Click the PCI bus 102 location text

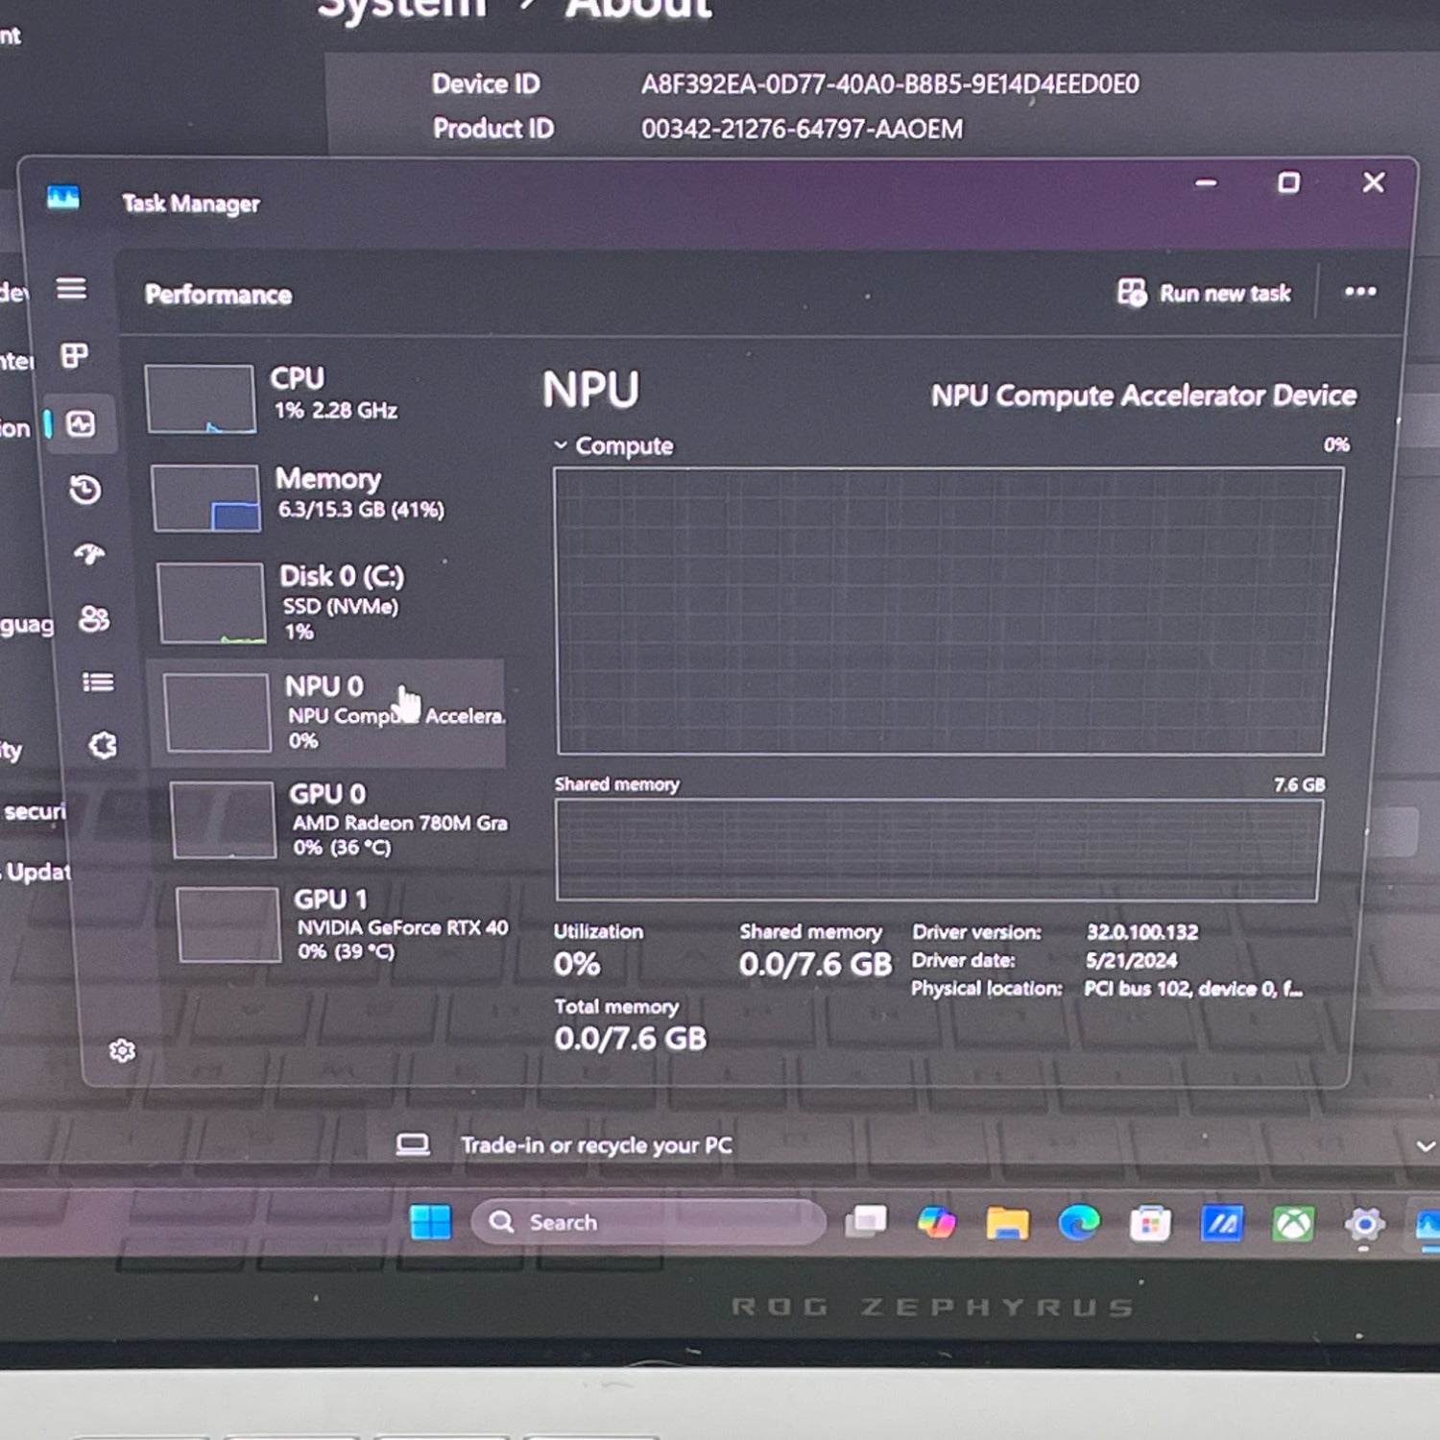(1193, 988)
